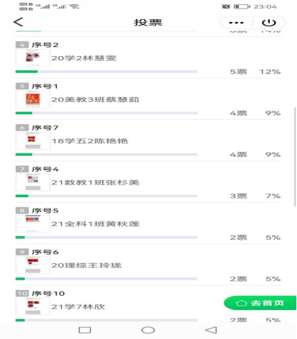Image resolution: width=297 pixels, height=339 pixels.
Task: Open the three-dots more menu
Action: point(236,23)
